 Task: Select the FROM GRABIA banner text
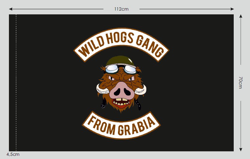click(121, 126)
